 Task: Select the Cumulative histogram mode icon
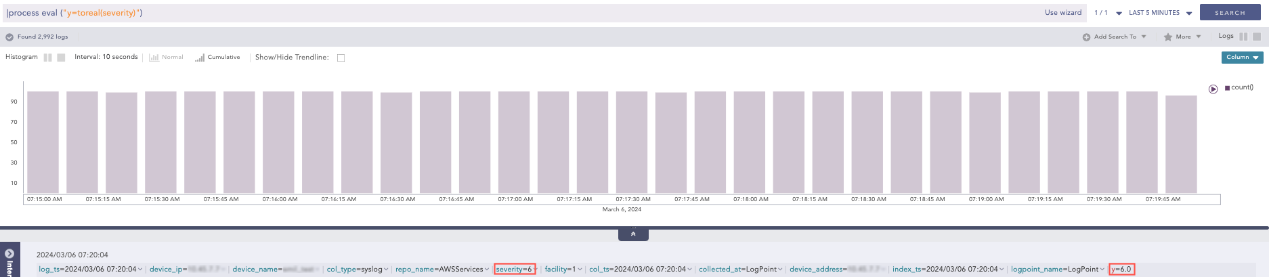[200, 58]
